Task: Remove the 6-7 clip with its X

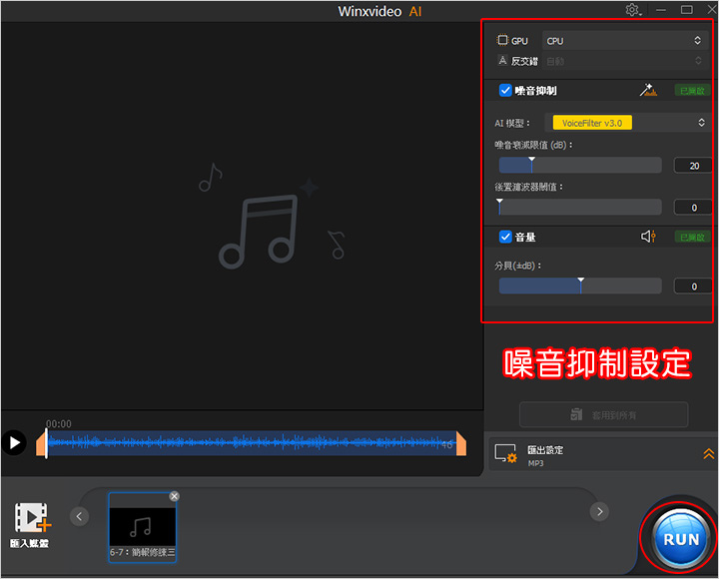Action: pos(174,496)
